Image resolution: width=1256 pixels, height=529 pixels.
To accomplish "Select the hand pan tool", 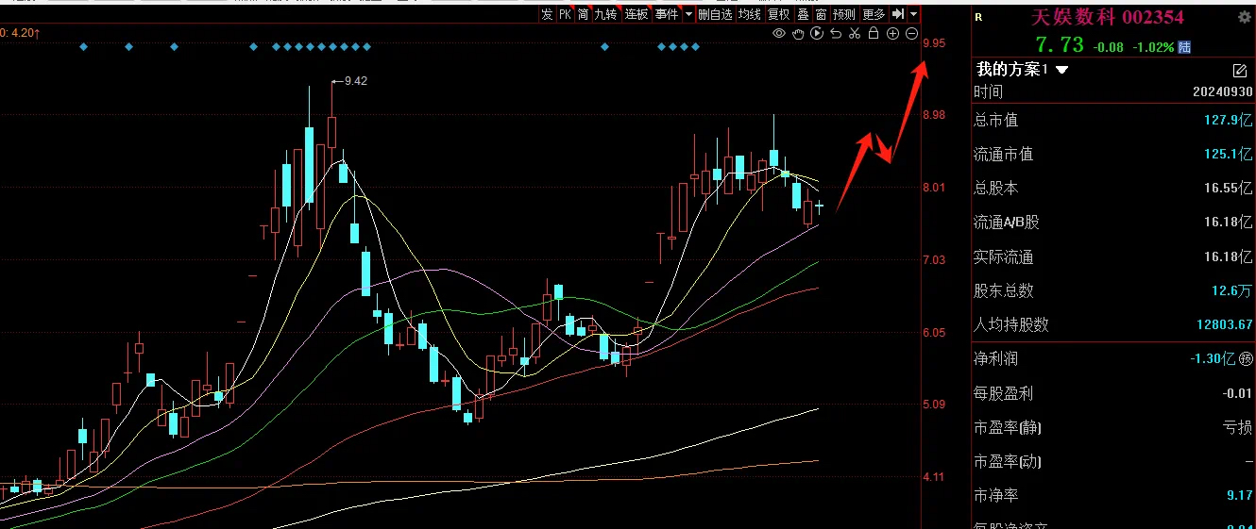I will (798, 33).
